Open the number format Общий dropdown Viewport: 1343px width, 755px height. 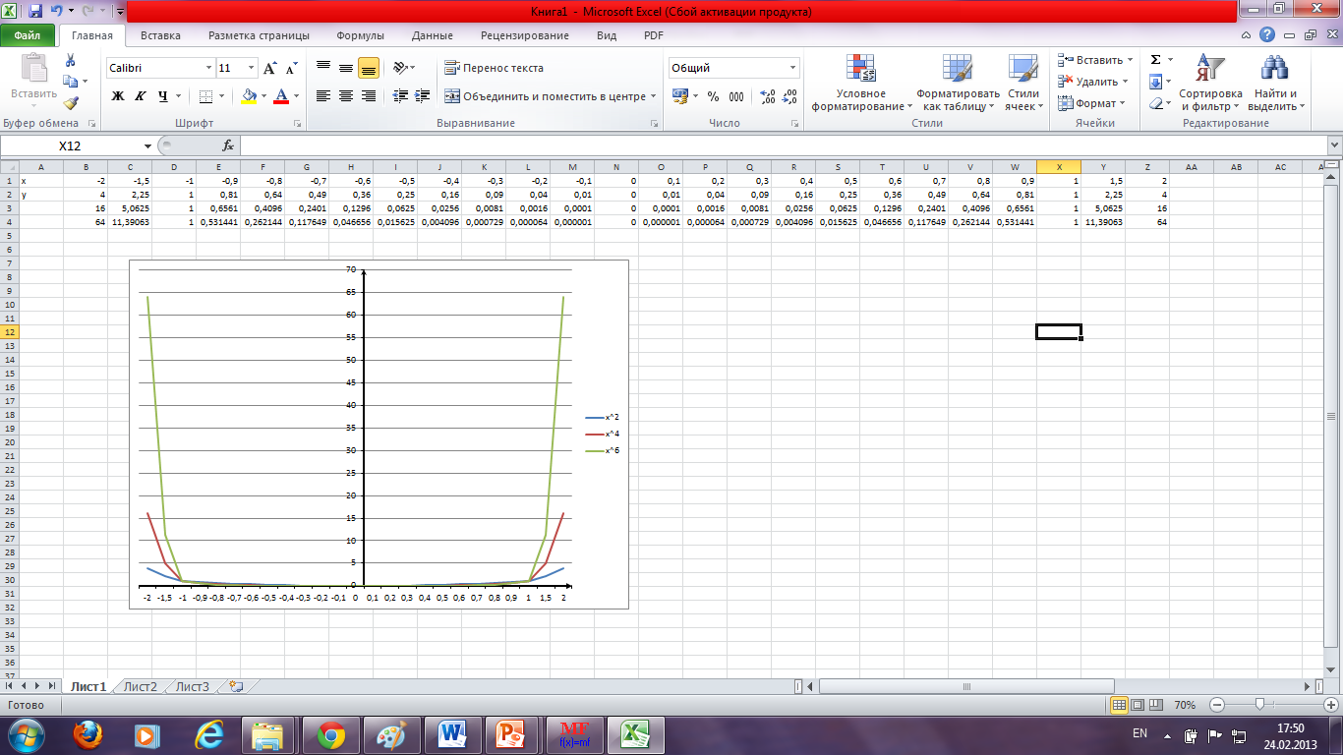pyautogui.click(x=792, y=68)
